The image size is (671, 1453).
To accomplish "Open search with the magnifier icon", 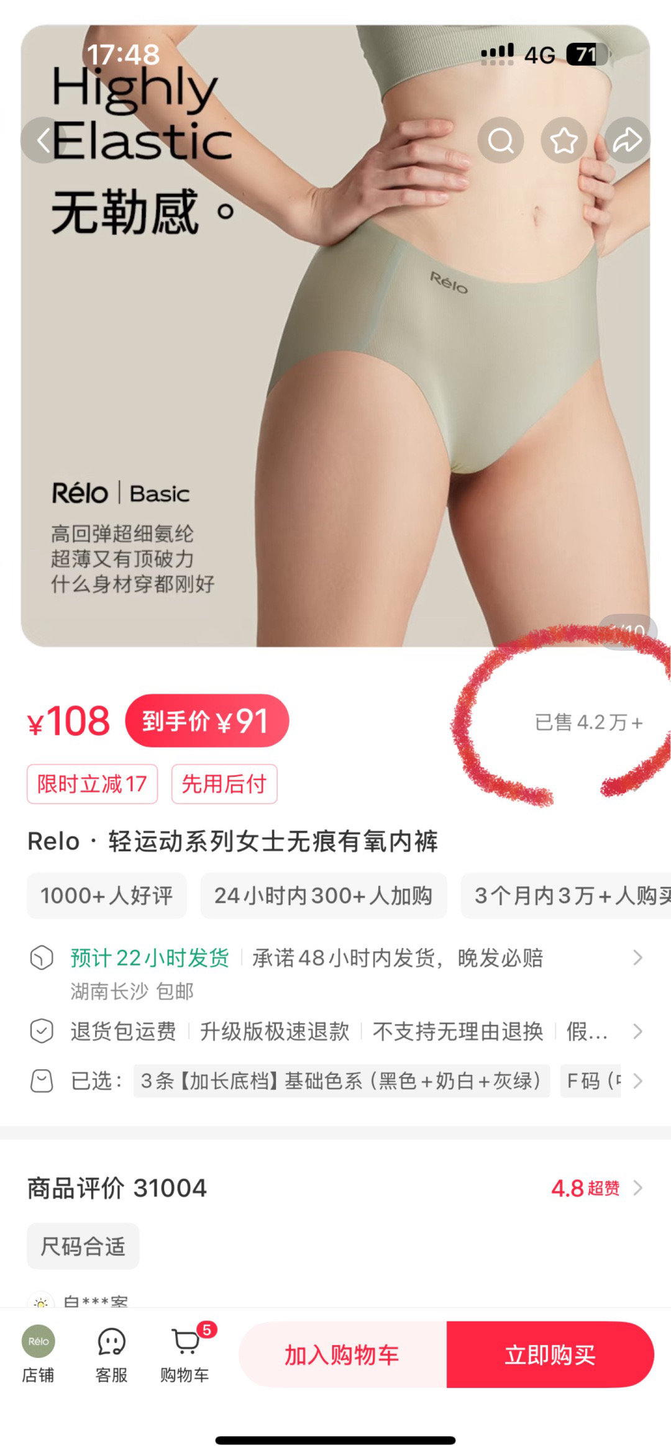I will pos(501,140).
